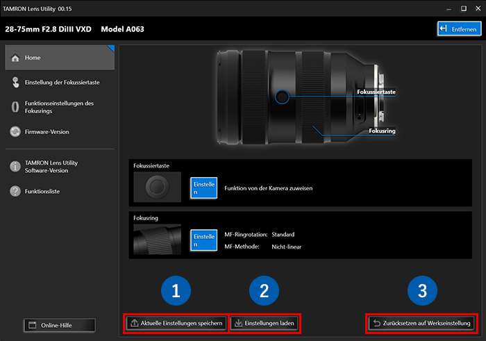Click the window icon on Online-Hilfe button
486x341 pixels.
33,325
